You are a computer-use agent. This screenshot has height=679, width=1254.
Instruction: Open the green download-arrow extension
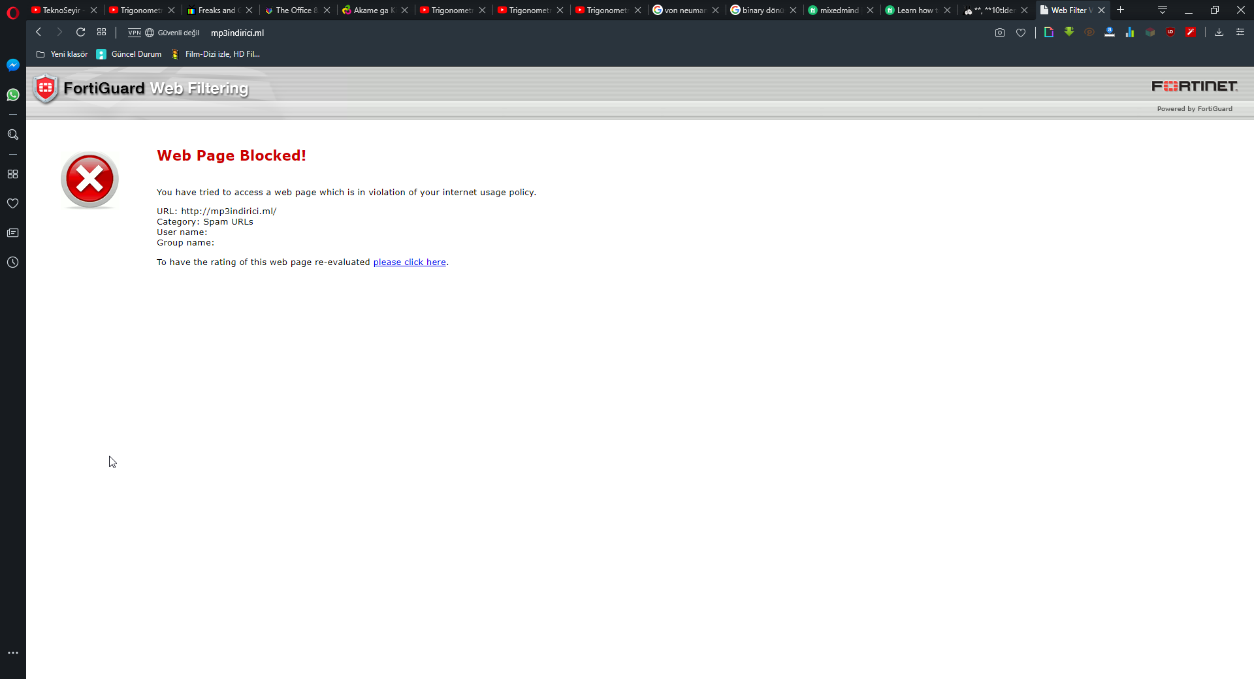(x=1069, y=32)
